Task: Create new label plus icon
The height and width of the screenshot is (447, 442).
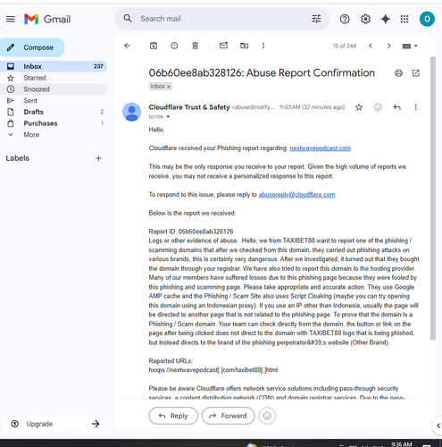Action: pyautogui.click(x=98, y=158)
